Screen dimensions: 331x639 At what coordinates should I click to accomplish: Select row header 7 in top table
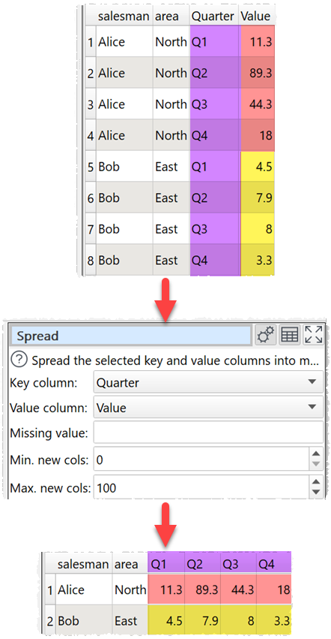(91, 228)
